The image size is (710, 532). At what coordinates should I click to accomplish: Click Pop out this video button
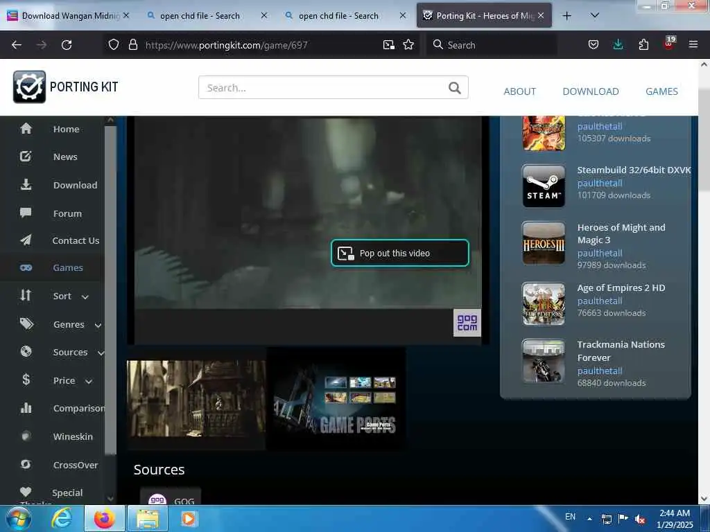400,253
